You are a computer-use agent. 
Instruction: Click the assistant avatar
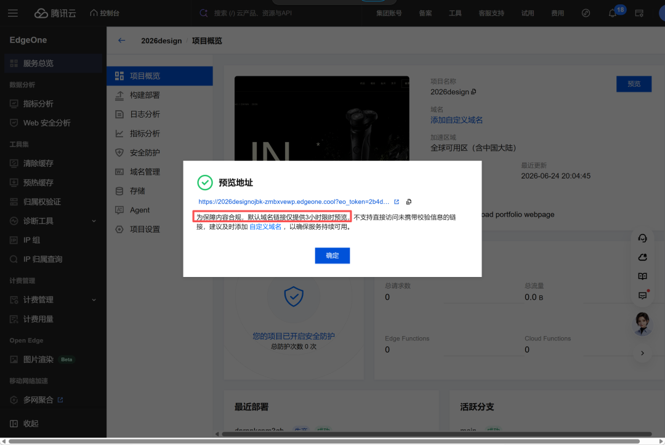click(642, 324)
